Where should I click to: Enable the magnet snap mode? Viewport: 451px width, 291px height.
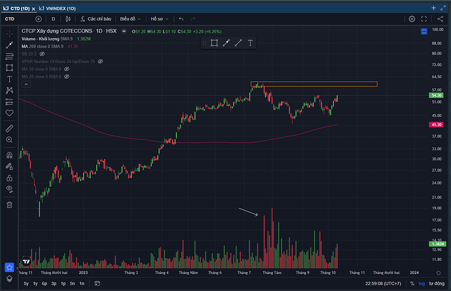point(9,156)
